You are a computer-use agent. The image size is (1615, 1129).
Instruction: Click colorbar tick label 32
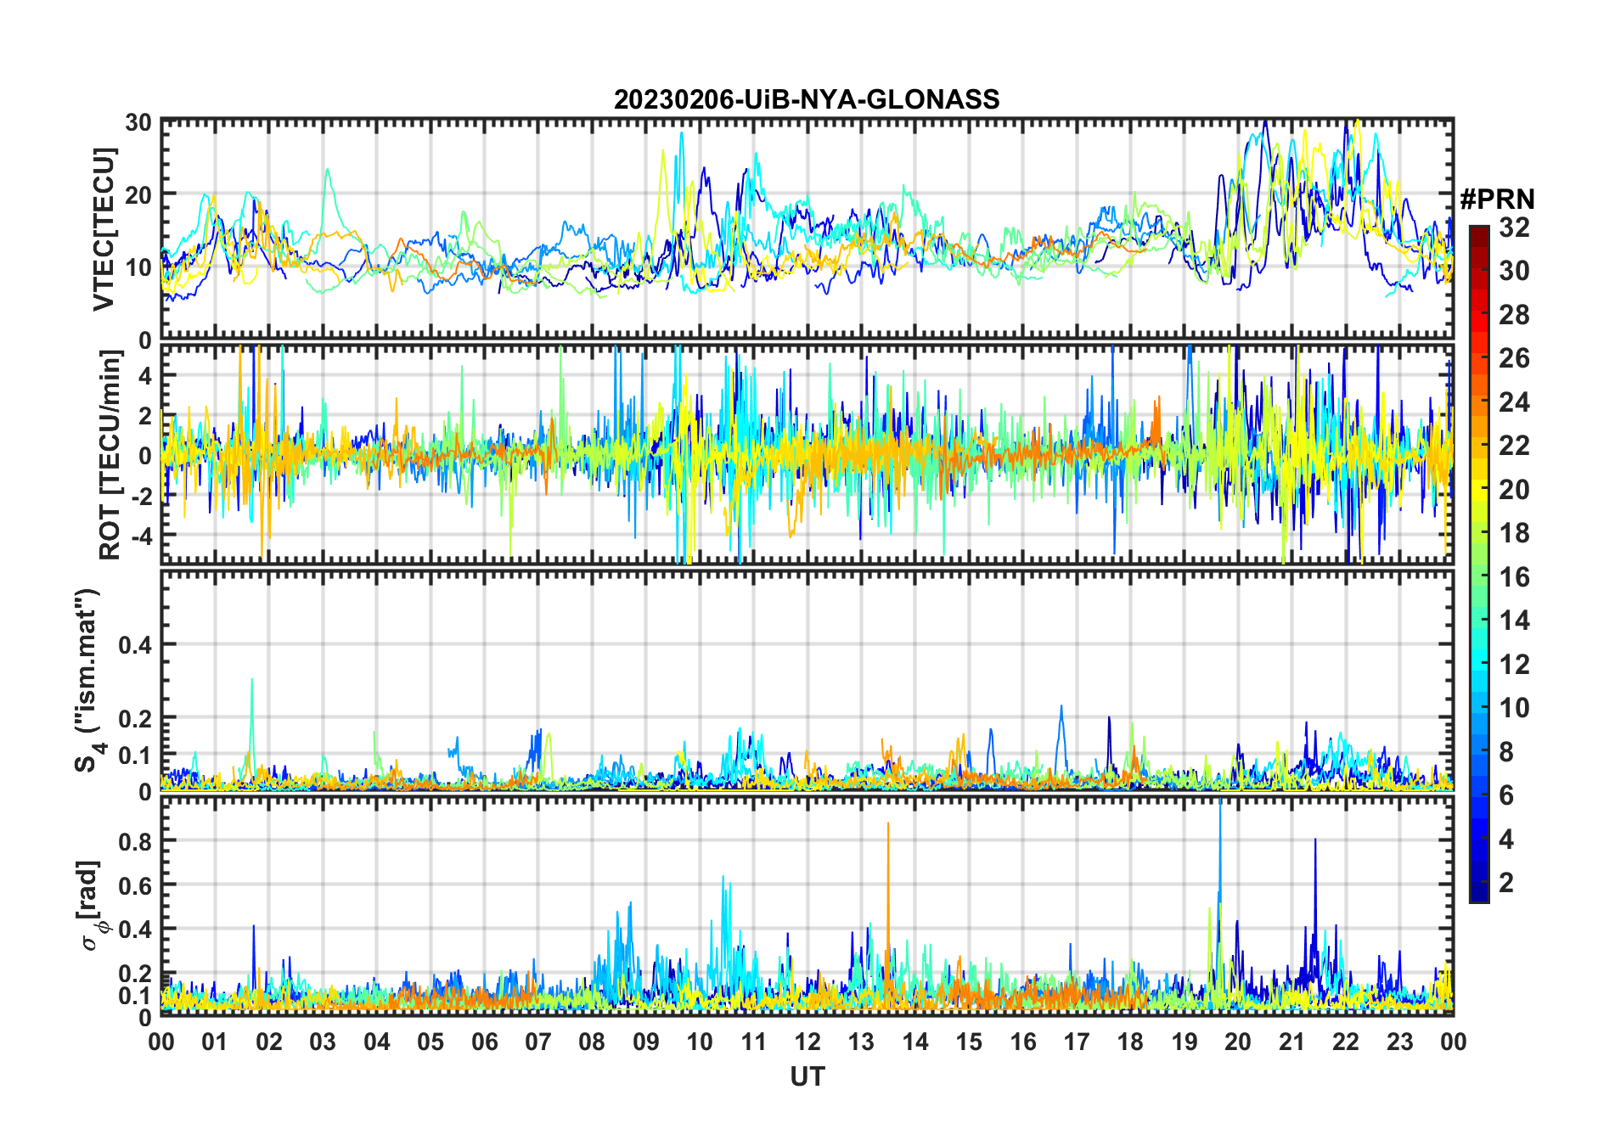point(1514,227)
